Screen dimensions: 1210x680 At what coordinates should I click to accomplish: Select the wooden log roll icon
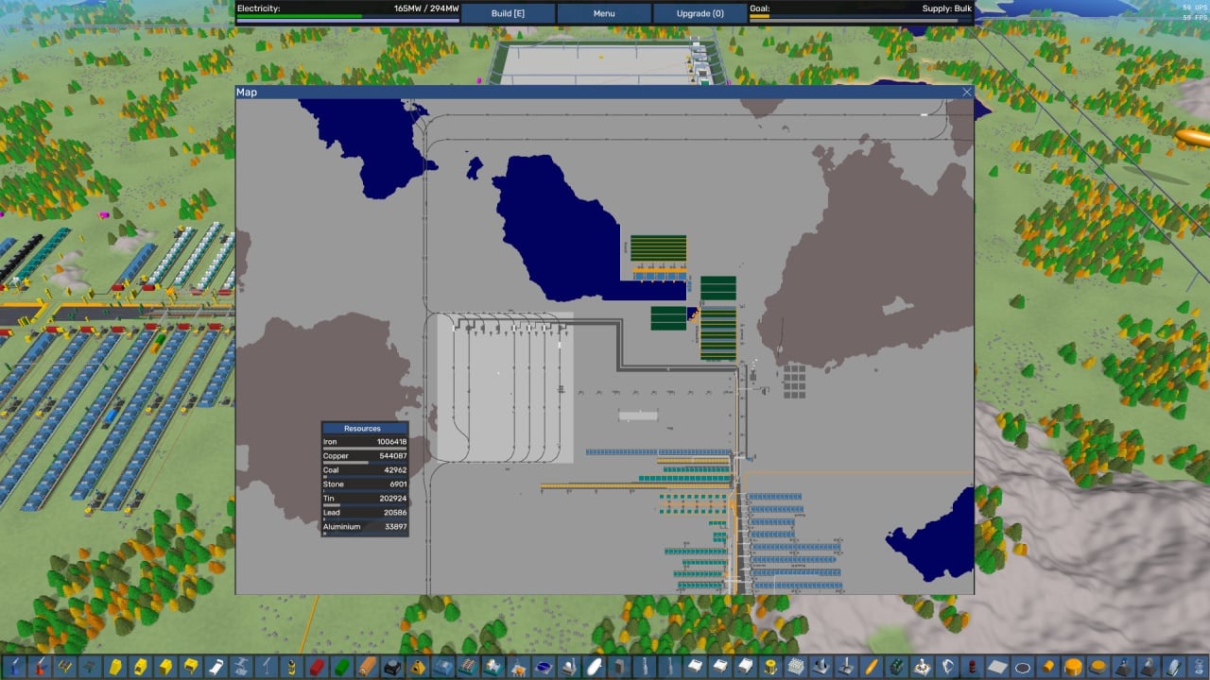pos(367,667)
